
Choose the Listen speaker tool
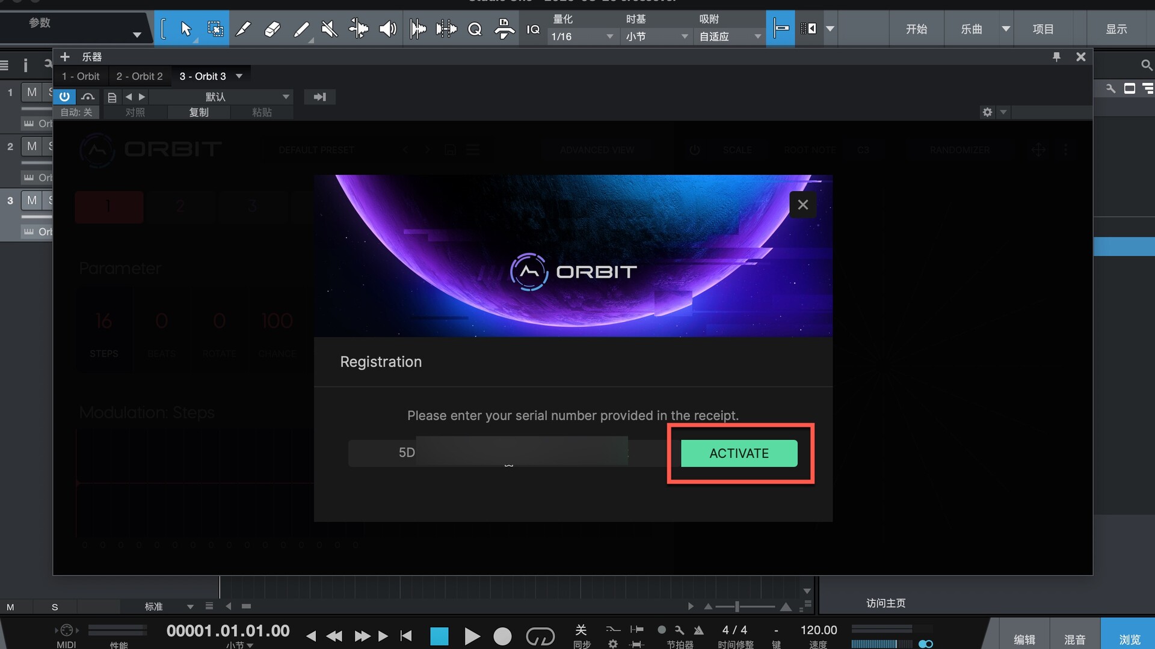pyautogui.click(x=388, y=28)
